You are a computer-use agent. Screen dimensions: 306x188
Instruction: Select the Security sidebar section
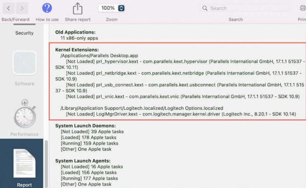click(x=24, y=33)
